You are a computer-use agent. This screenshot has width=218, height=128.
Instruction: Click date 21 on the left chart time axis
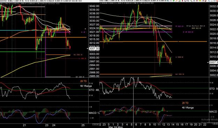click(x=25, y=125)
